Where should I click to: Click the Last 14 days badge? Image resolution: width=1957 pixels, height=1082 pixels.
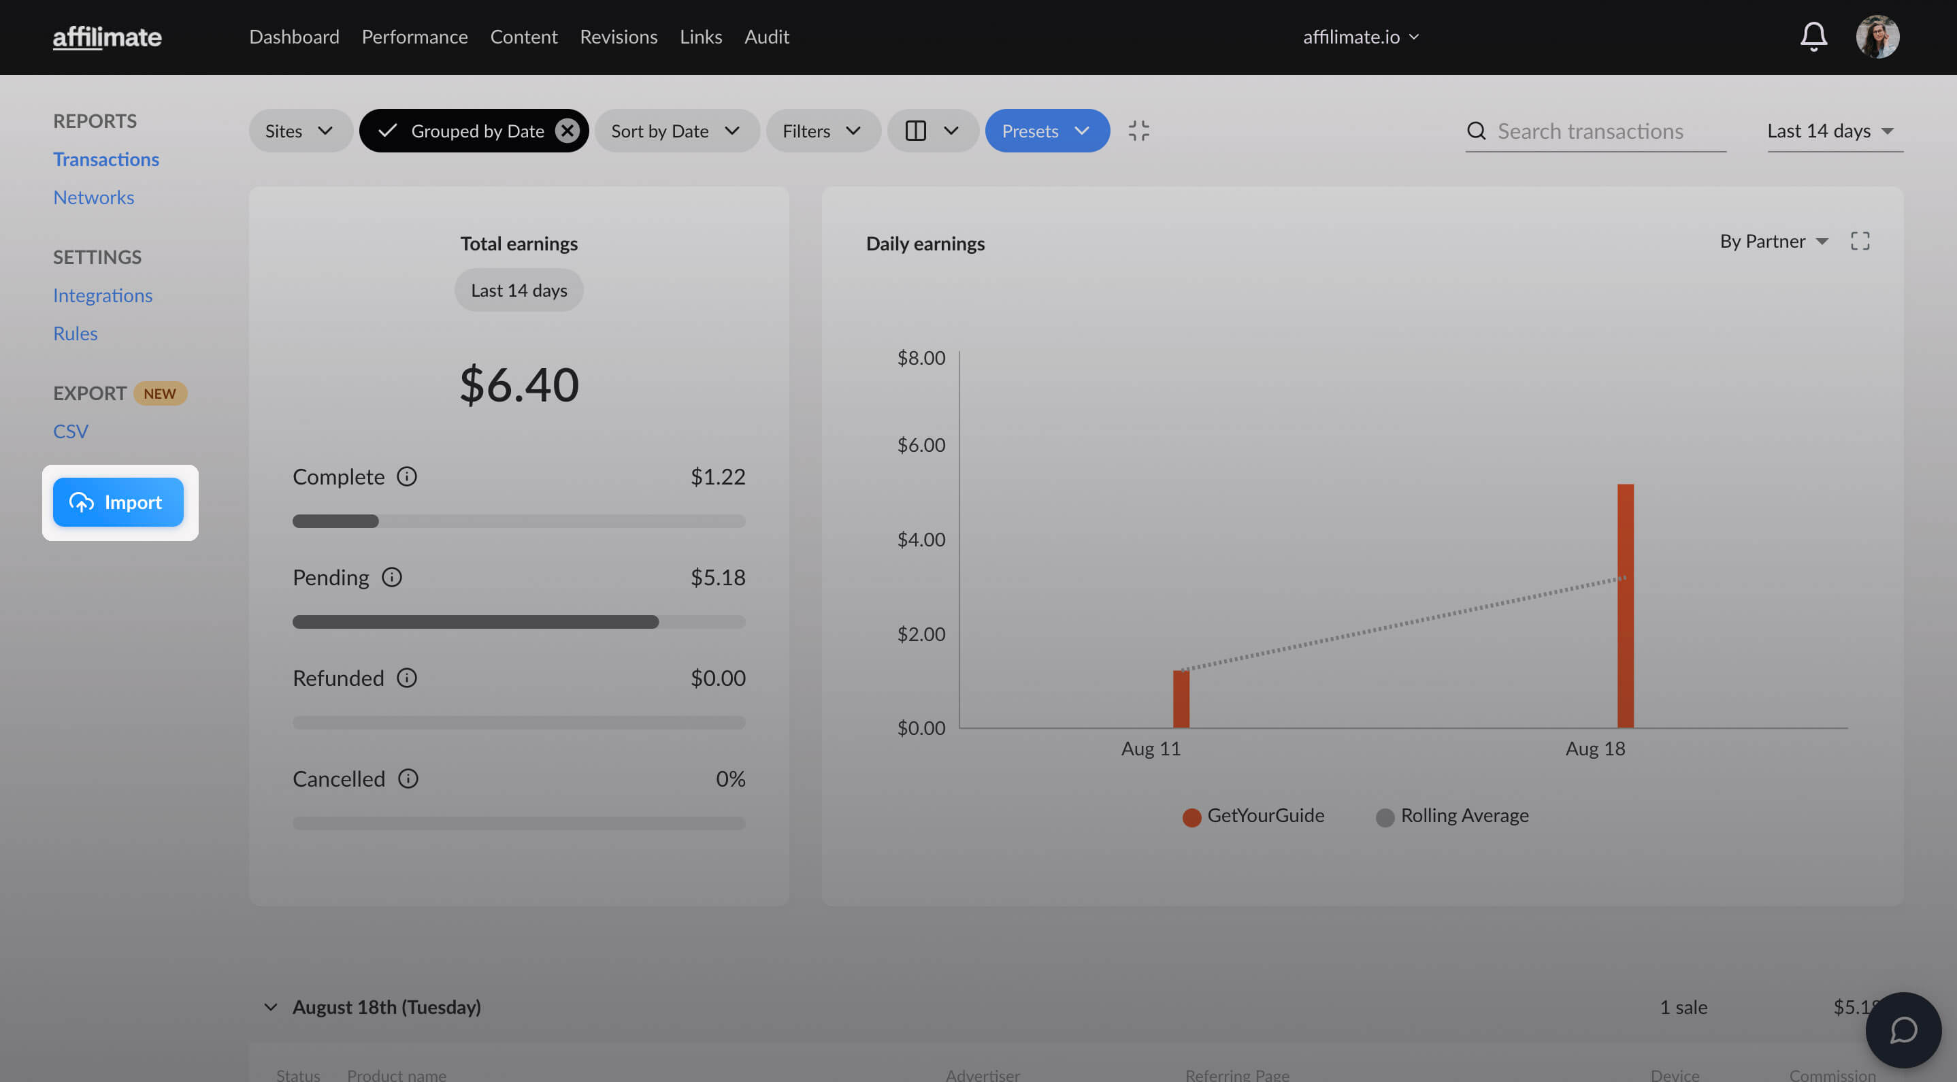point(519,291)
